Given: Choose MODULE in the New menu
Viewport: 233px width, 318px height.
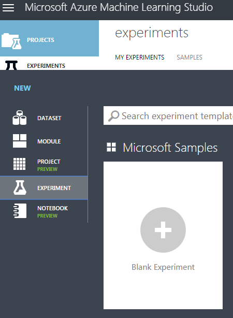Looking at the screenshot, I should point(44,141).
